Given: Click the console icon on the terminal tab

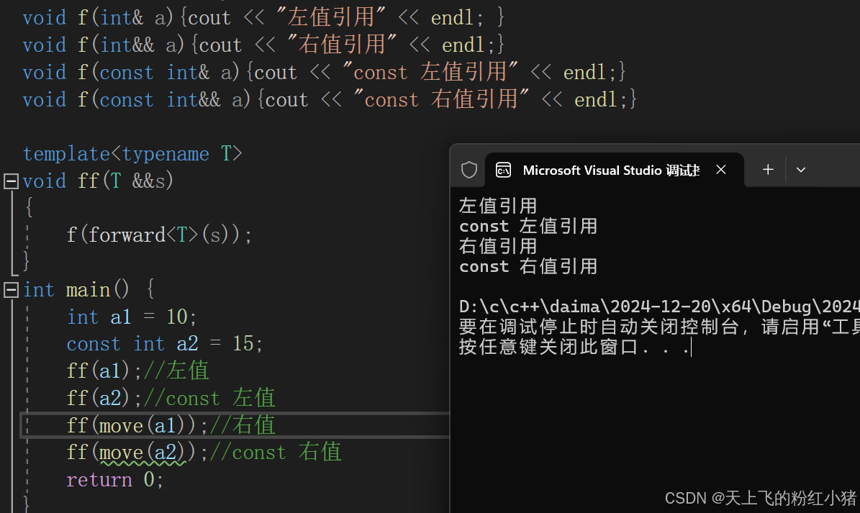Looking at the screenshot, I should [x=504, y=171].
